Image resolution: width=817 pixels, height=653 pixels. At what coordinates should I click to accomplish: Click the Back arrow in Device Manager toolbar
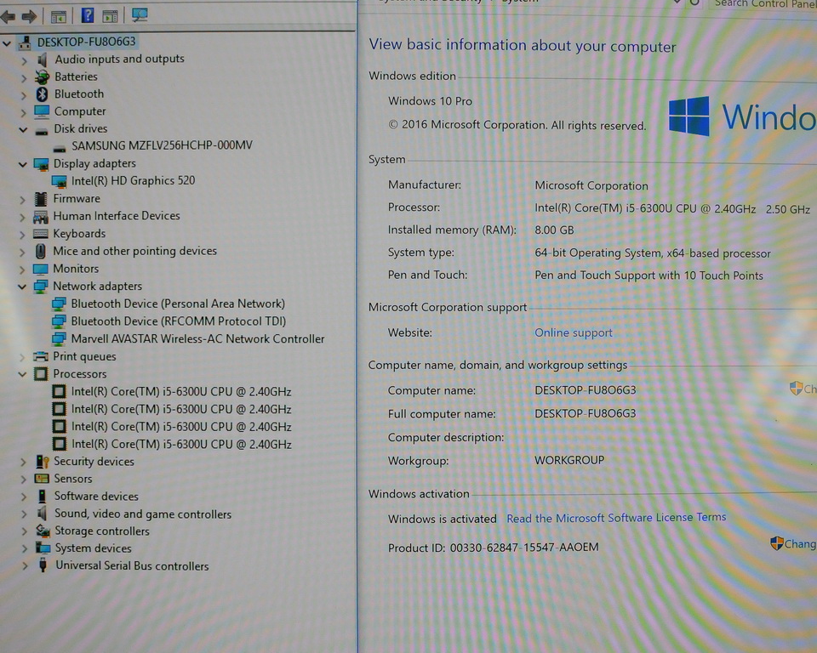tap(8, 17)
